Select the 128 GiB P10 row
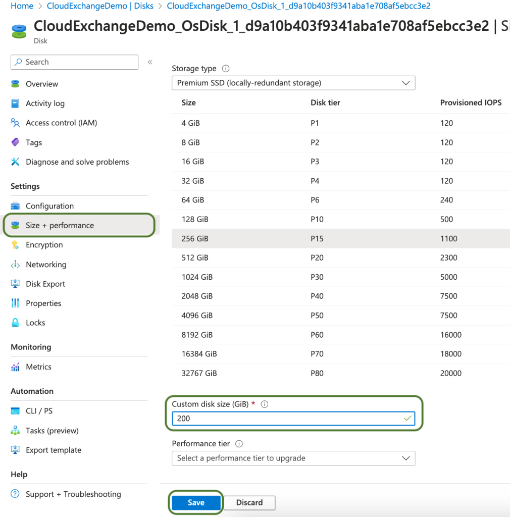Image resolution: width=510 pixels, height=517 pixels. 341,219
